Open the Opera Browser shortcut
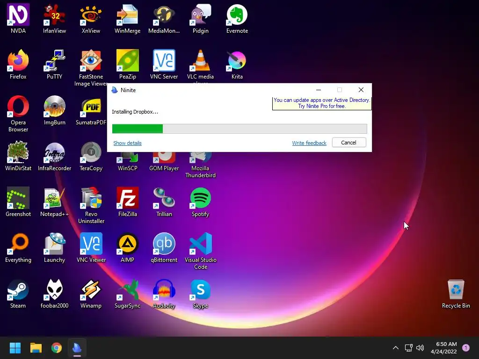The height and width of the screenshot is (359, 479). coord(18,114)
